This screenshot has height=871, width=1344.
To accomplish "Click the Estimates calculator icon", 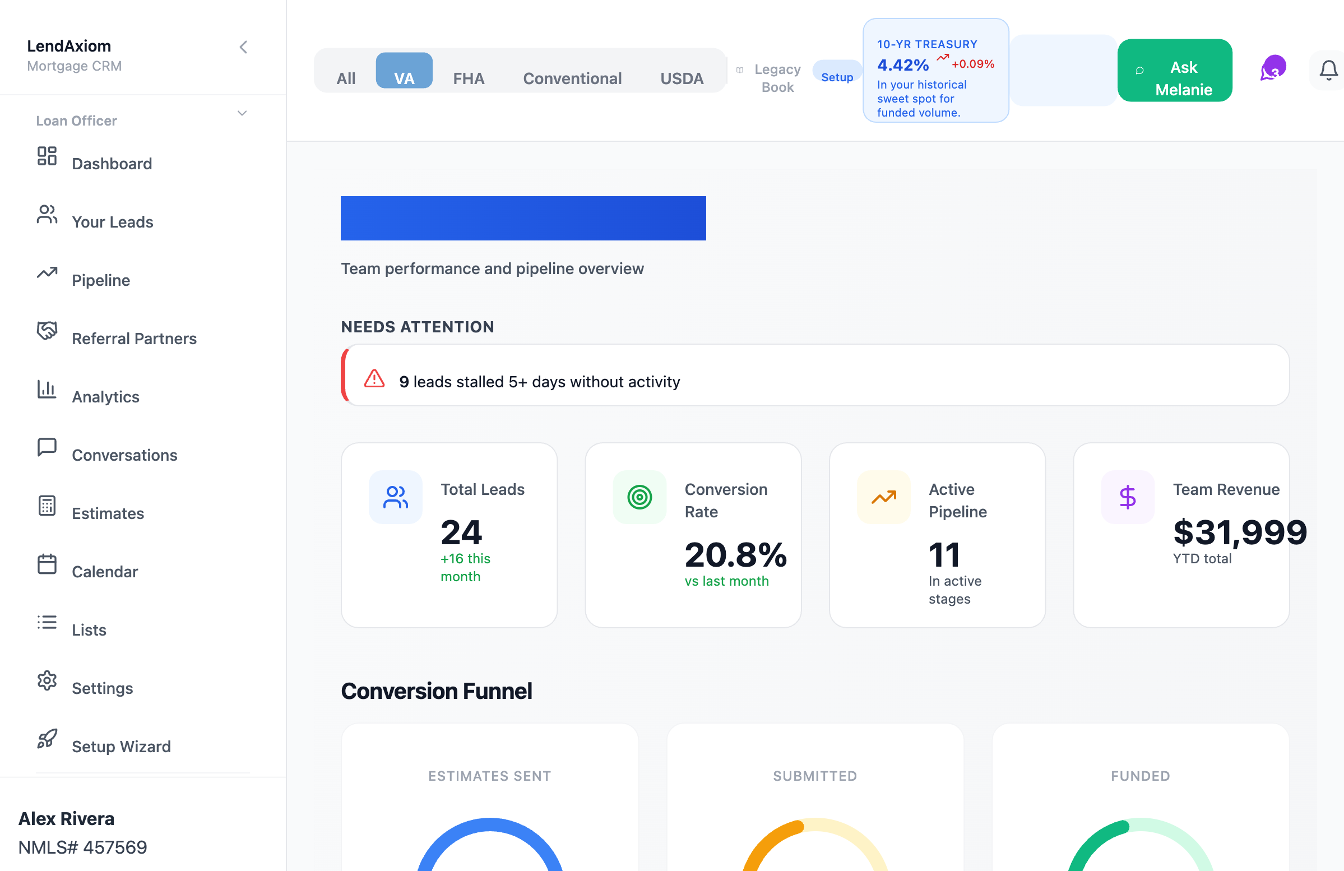I will pos(47,505).
